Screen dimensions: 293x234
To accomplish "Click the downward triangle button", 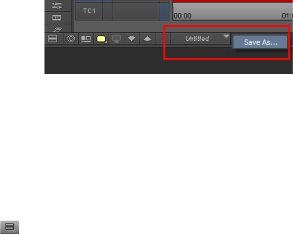I will tap(132, 39).
